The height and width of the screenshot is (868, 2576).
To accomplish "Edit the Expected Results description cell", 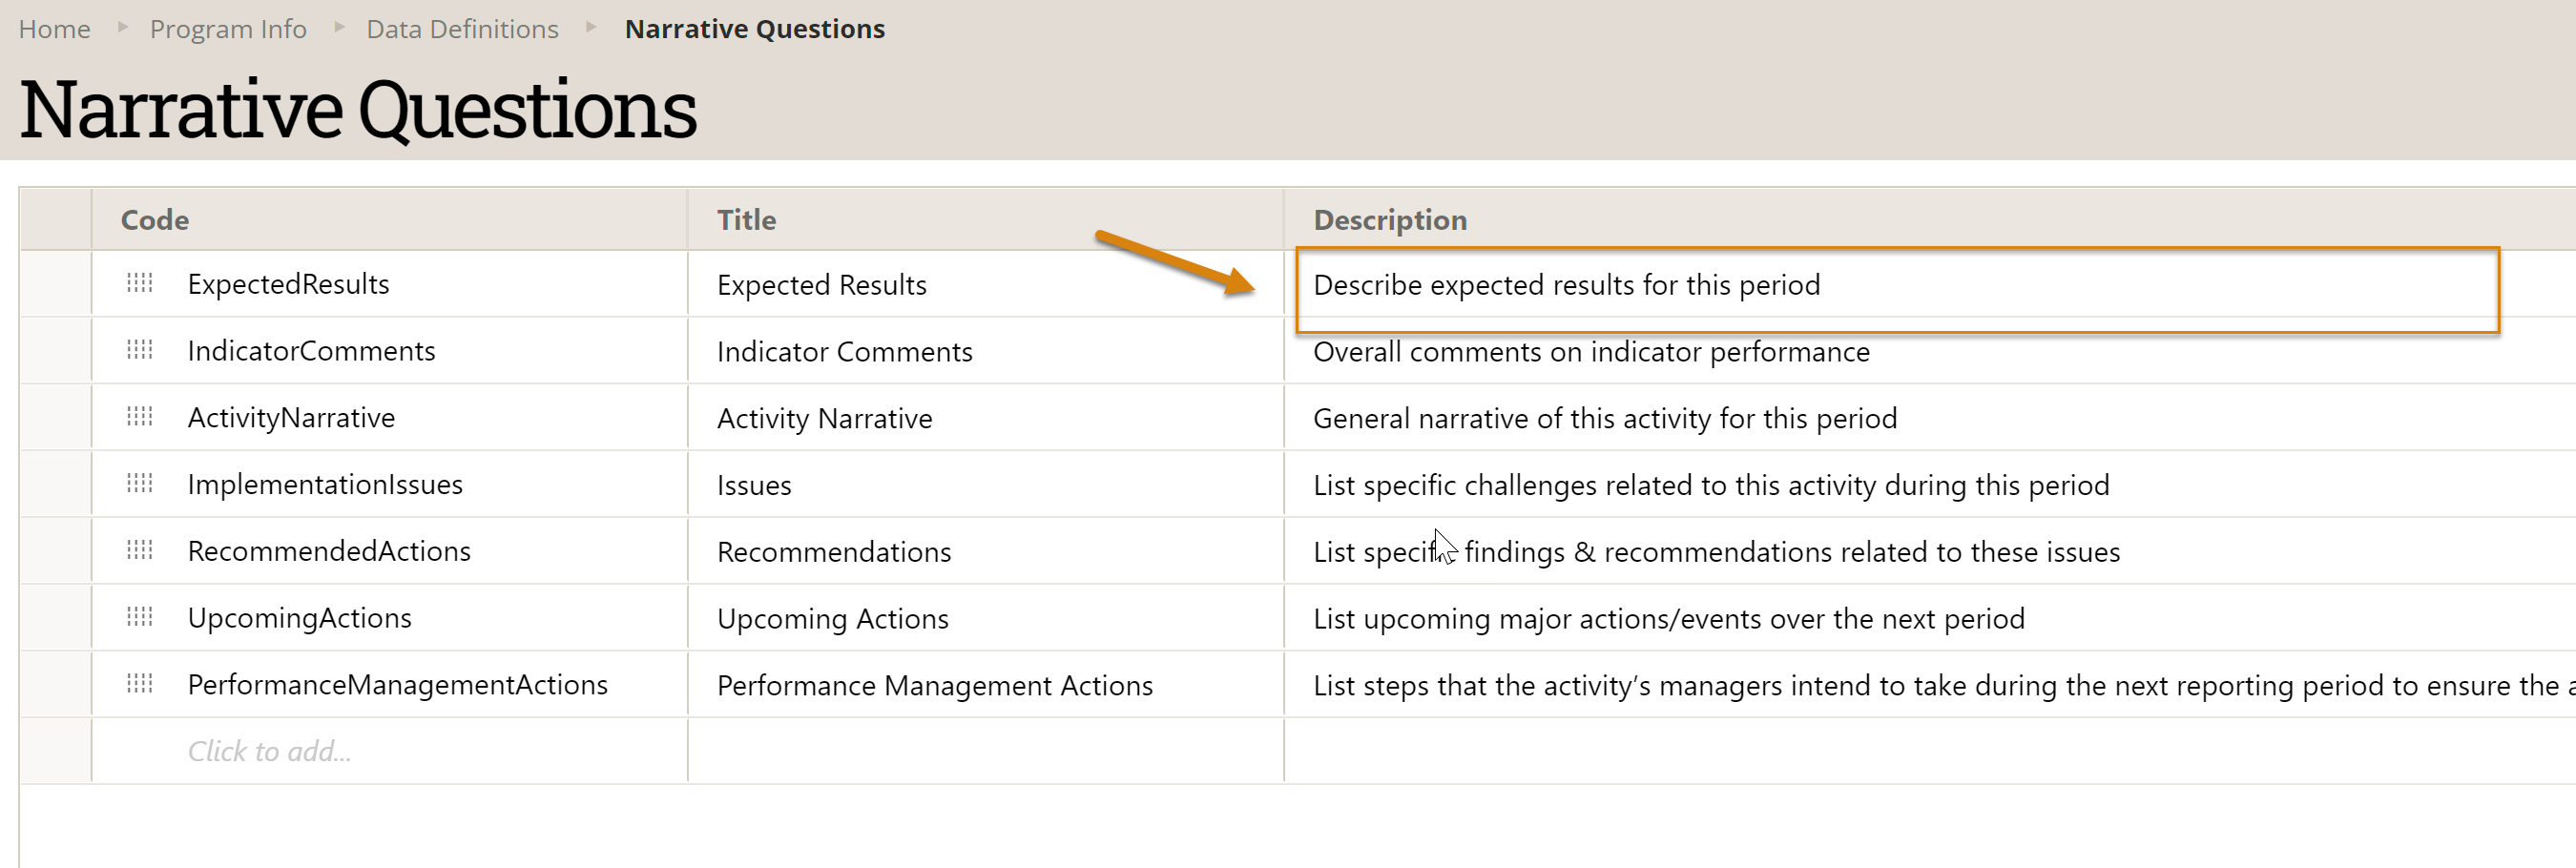I will [x=1566, y=285].
